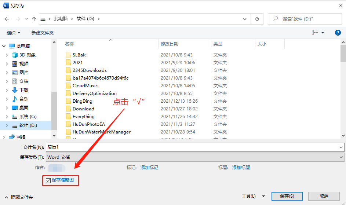
Task: Open the 文件名 dropdown arrow
Action: click(x=341, y=147)
